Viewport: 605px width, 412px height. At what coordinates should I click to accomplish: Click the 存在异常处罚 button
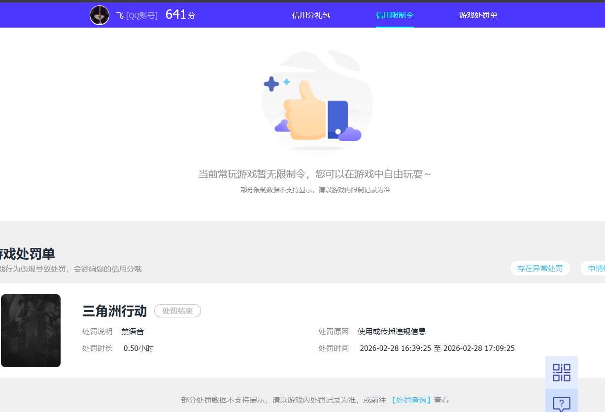click(x=540, y=268)
